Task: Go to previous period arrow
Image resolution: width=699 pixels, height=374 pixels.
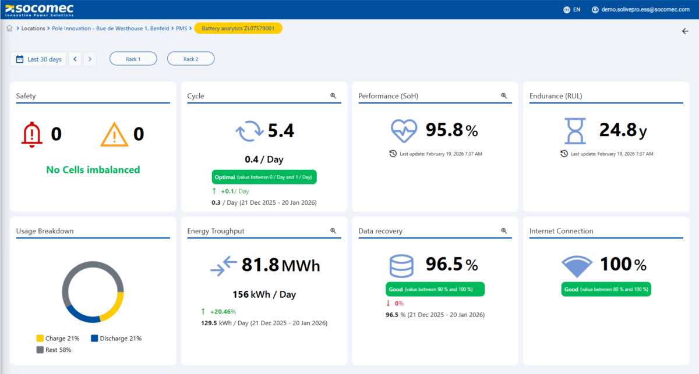Action: click(75, 59)
